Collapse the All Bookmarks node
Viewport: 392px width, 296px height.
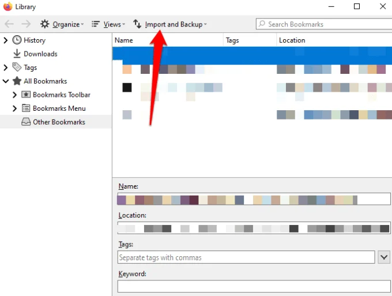click(x=6, y=81)
